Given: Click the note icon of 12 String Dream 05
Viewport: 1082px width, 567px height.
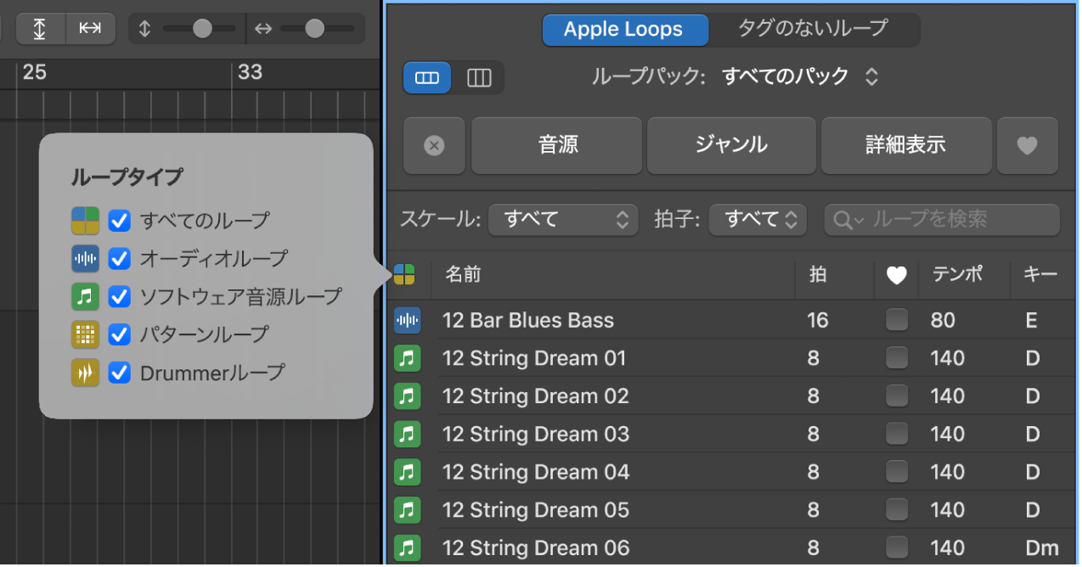Looking at the screenshot, I should coord(408,510).
